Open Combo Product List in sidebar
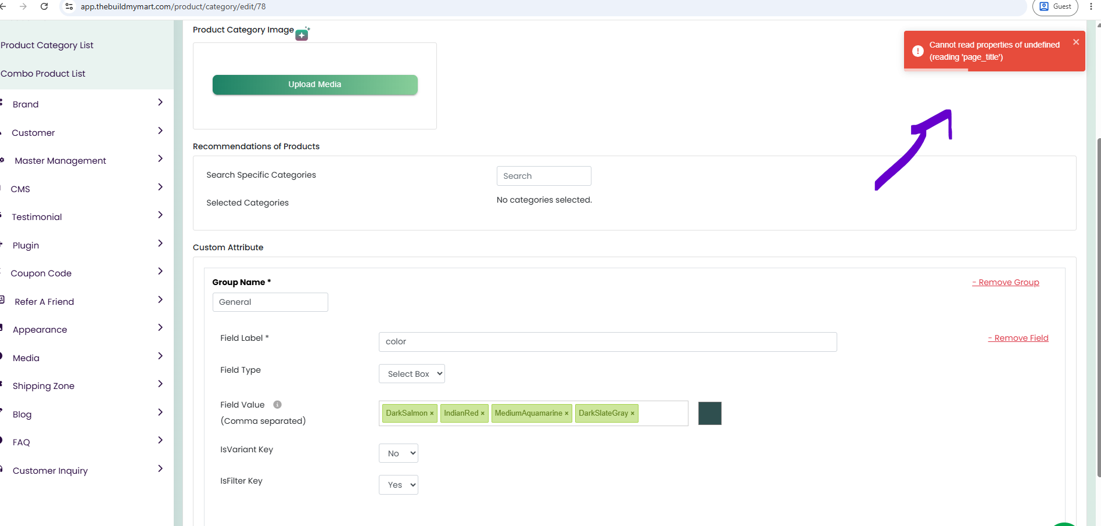This screenshot has height=526, width=1101. point(43,74)
